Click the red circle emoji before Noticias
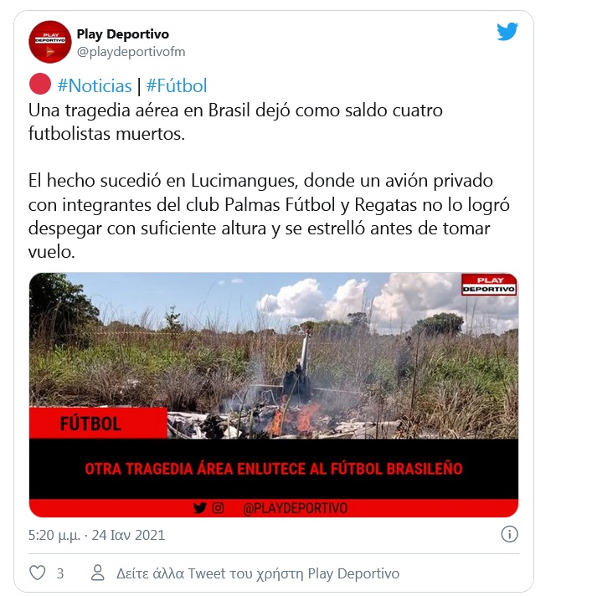This screenshot has width=592, height=596. point(40,84)
